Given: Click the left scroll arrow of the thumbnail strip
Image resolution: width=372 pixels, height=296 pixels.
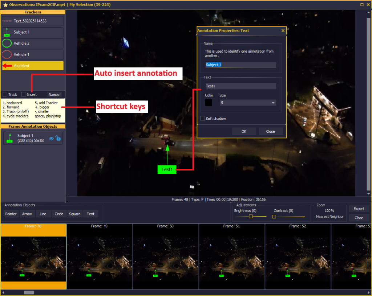Looking at the screenshot, I should click(x=3, y=292).
